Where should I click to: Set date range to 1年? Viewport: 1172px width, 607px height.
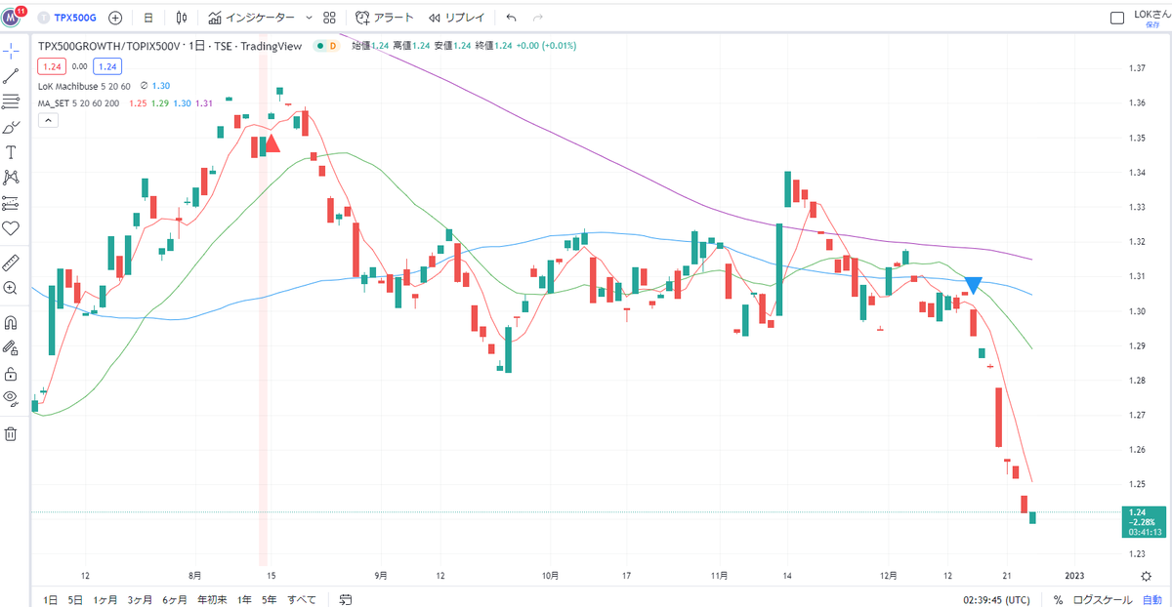pos(244,599)
